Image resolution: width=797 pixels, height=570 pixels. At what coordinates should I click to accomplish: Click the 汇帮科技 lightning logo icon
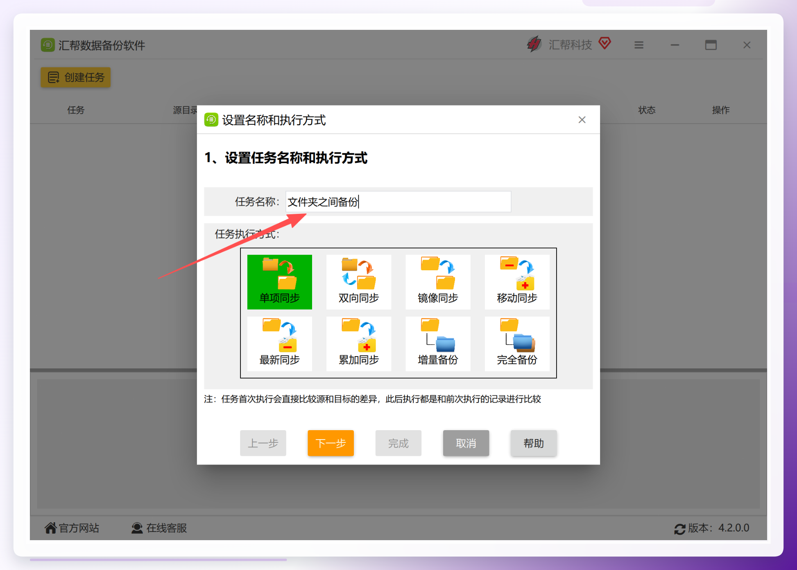pos(534,44)
